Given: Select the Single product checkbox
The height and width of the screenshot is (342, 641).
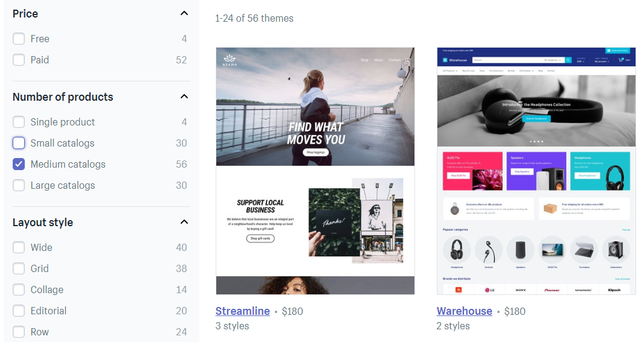Looking at the screenshot, I should point(19,122).
